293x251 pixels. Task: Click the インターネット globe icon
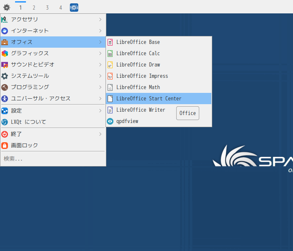point(5,31)
